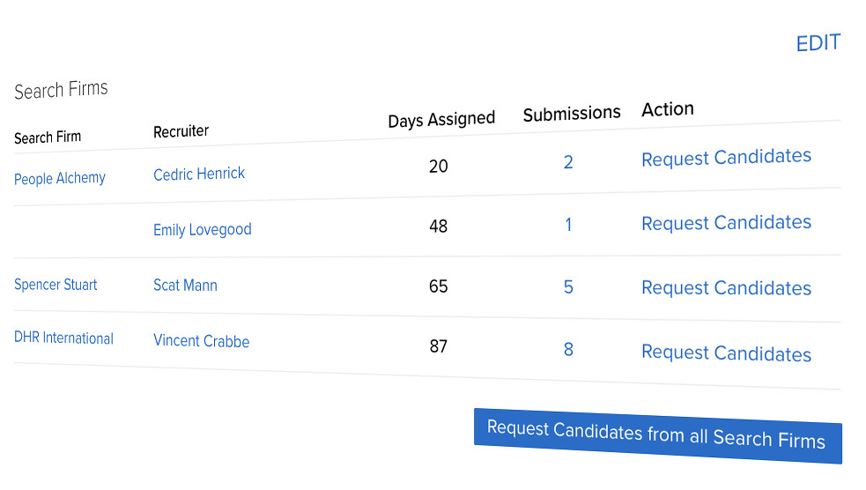Open recruiter Scat Mann's profile

[x=185, y=285]
